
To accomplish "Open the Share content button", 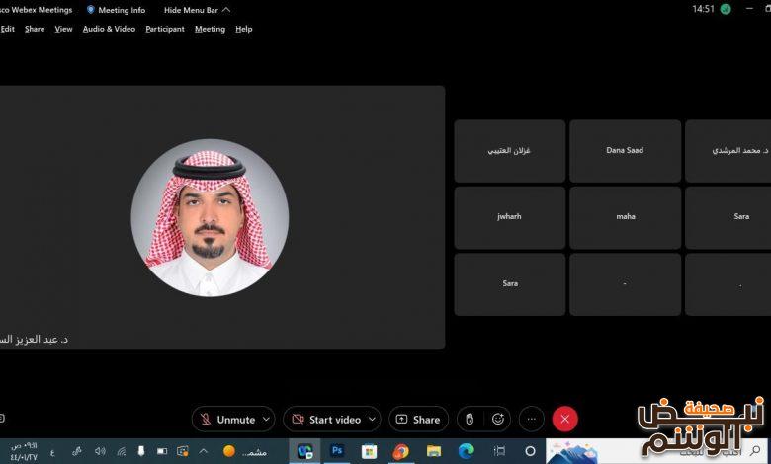I will click(418, 420).
